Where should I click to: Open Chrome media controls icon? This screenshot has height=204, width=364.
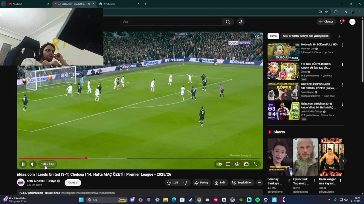pos(346,12)
